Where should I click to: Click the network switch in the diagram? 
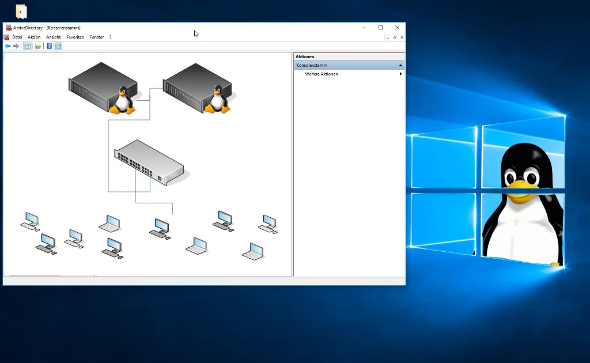click(150, 162)
